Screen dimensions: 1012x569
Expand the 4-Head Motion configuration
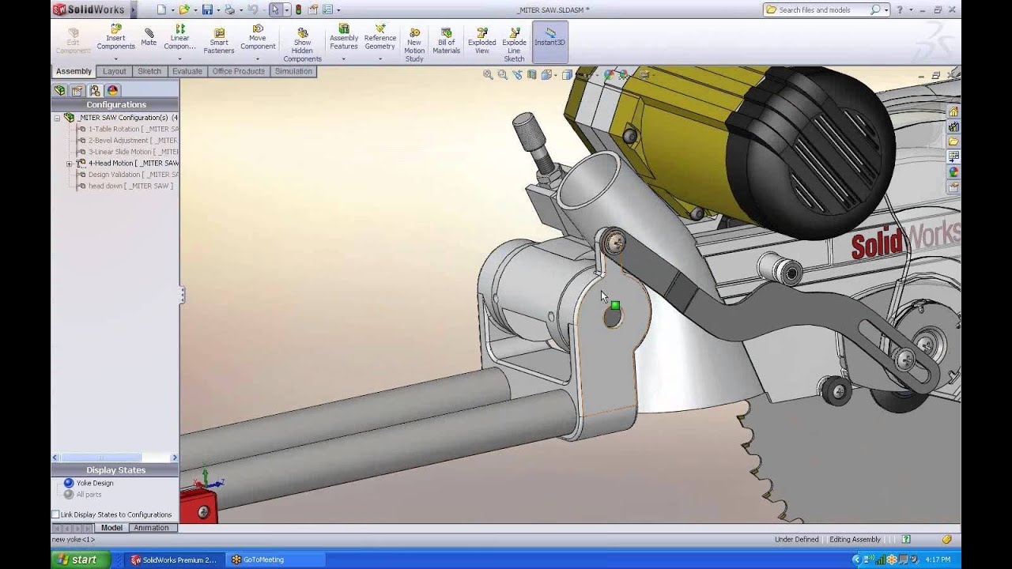pyautogui.click(x=69, y=164)
